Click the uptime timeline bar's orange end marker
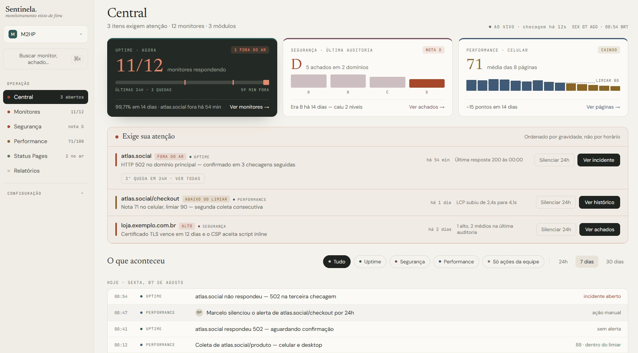Image resolution: width=638 pixels, height=353 pixels. (x=266, y=82)
